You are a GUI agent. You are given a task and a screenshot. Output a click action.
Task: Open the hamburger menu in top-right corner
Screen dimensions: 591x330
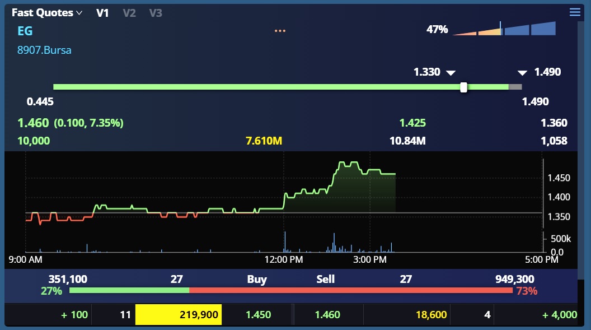click(574, 12)
